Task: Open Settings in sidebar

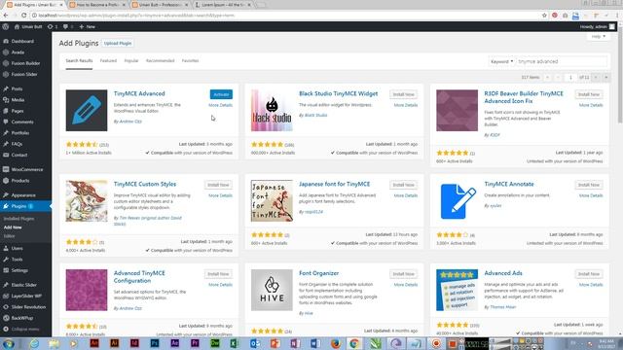Action: pos(19,270)
